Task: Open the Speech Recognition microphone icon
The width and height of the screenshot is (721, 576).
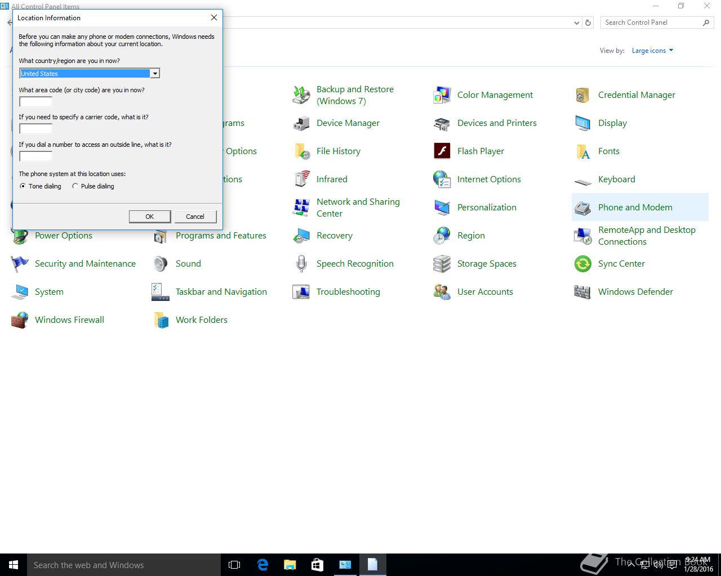Action: pyautogui.click(x=301, y=264)
